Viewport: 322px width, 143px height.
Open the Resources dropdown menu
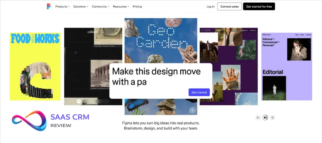[121, 7]
